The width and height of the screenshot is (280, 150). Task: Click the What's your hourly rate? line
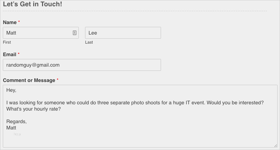pos(34,109)
